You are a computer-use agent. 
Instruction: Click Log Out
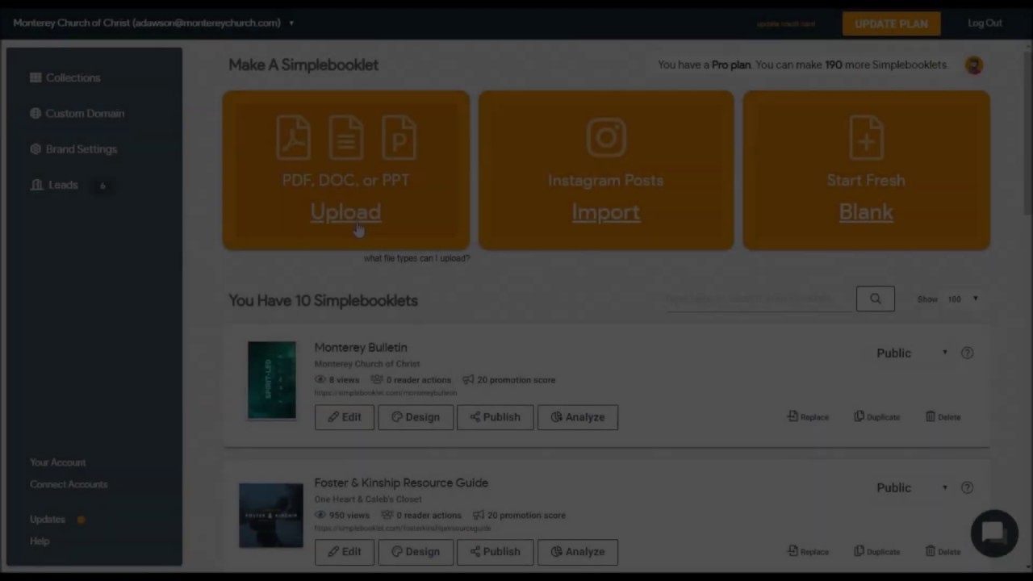click(985, 23)
